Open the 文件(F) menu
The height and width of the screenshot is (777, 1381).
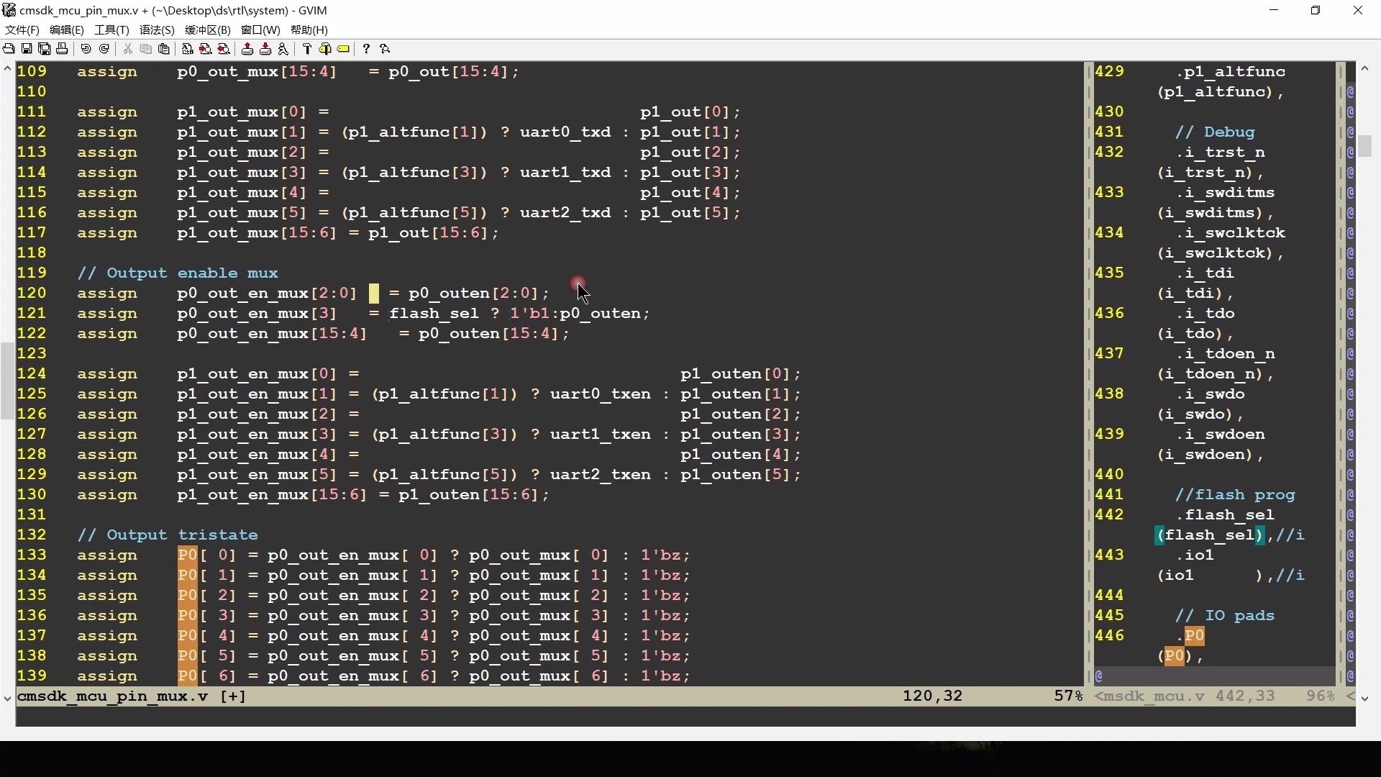click(x=22, y=29)
